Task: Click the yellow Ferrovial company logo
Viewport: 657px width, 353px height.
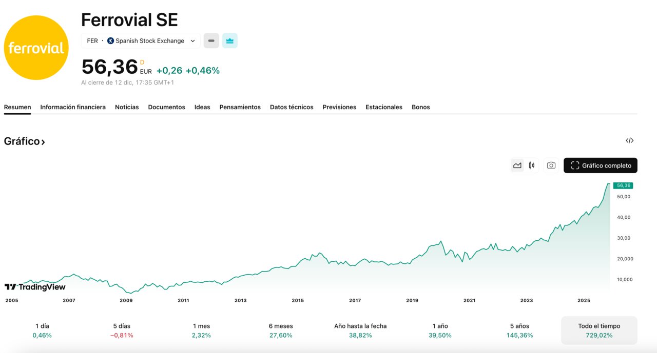Action: 36,47
